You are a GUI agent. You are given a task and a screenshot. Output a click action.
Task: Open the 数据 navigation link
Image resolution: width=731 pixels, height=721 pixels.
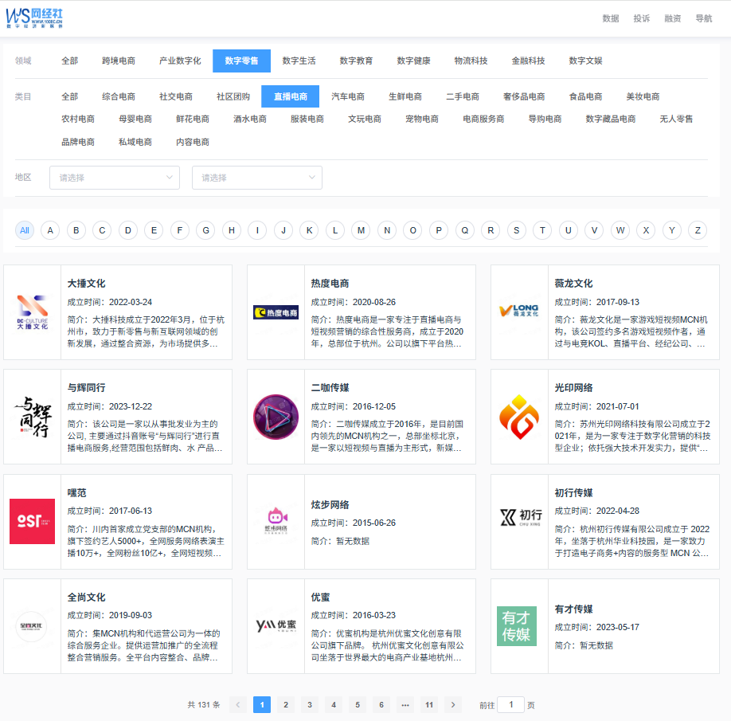click(611, 18)
